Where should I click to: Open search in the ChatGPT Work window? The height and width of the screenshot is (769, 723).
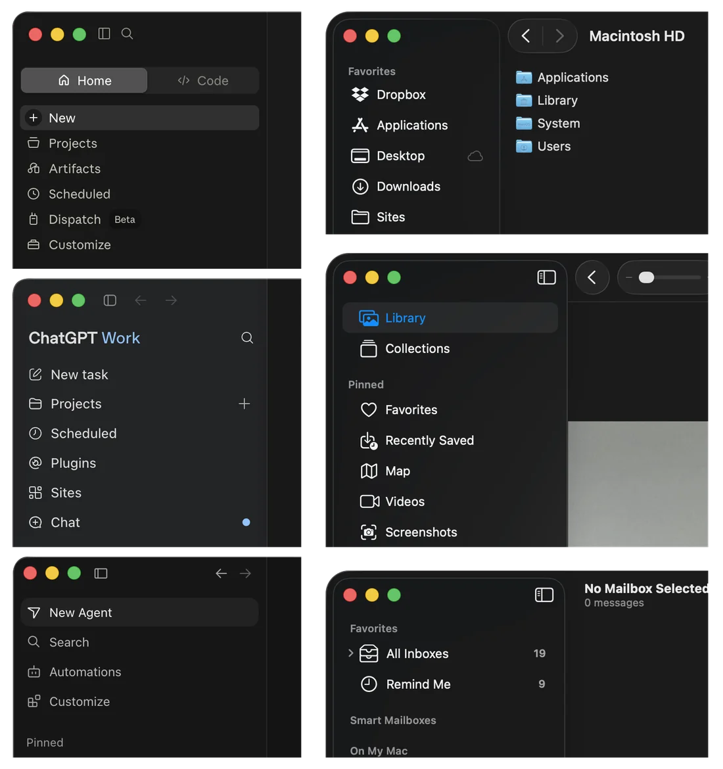[247, 337]
